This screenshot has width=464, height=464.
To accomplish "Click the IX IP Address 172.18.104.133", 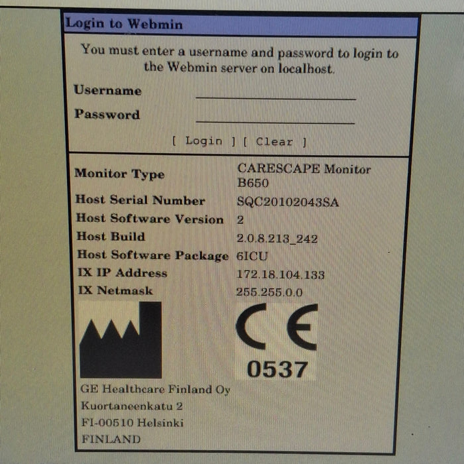I will pyautogui.click(x=280, y=274).
